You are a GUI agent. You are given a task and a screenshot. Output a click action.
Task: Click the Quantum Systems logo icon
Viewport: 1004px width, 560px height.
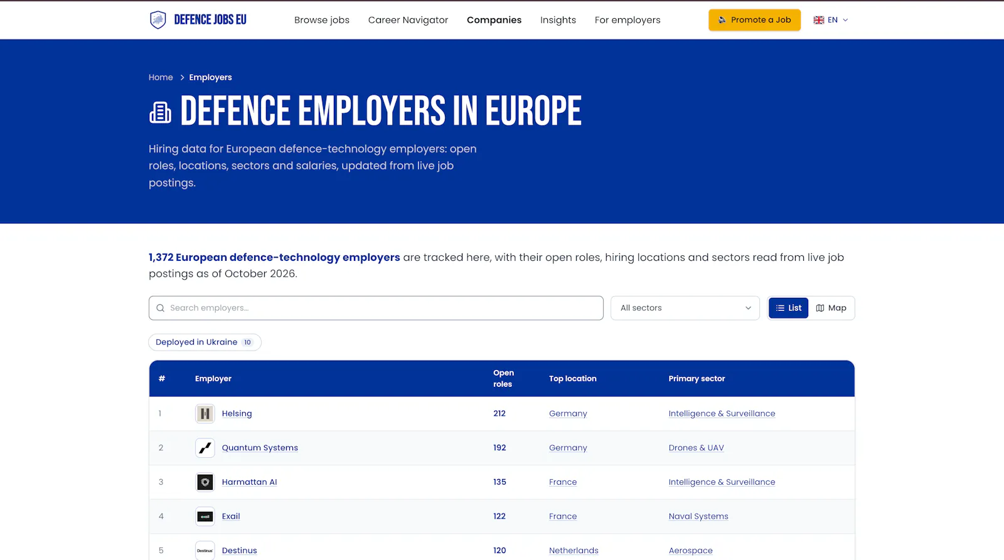coord(205,448)
